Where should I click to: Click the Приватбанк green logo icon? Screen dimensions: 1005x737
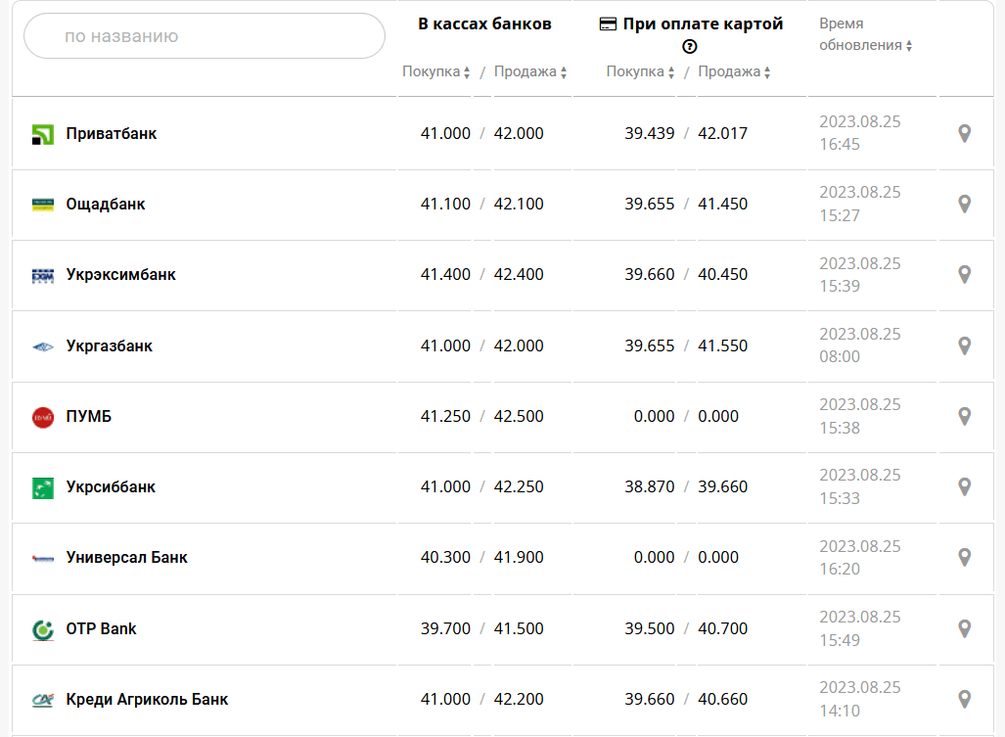tap(43, 134)
